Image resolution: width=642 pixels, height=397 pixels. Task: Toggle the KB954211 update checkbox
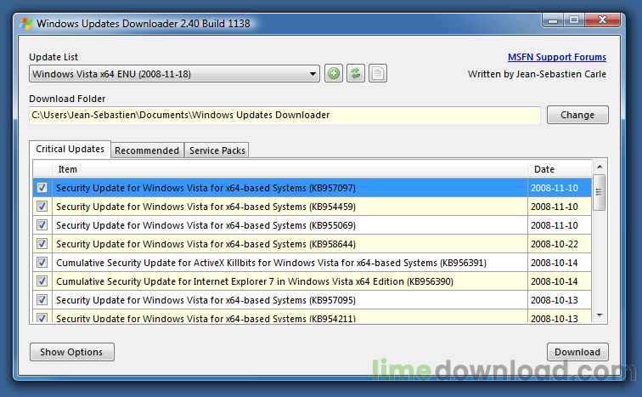click(x=42, y=318)
